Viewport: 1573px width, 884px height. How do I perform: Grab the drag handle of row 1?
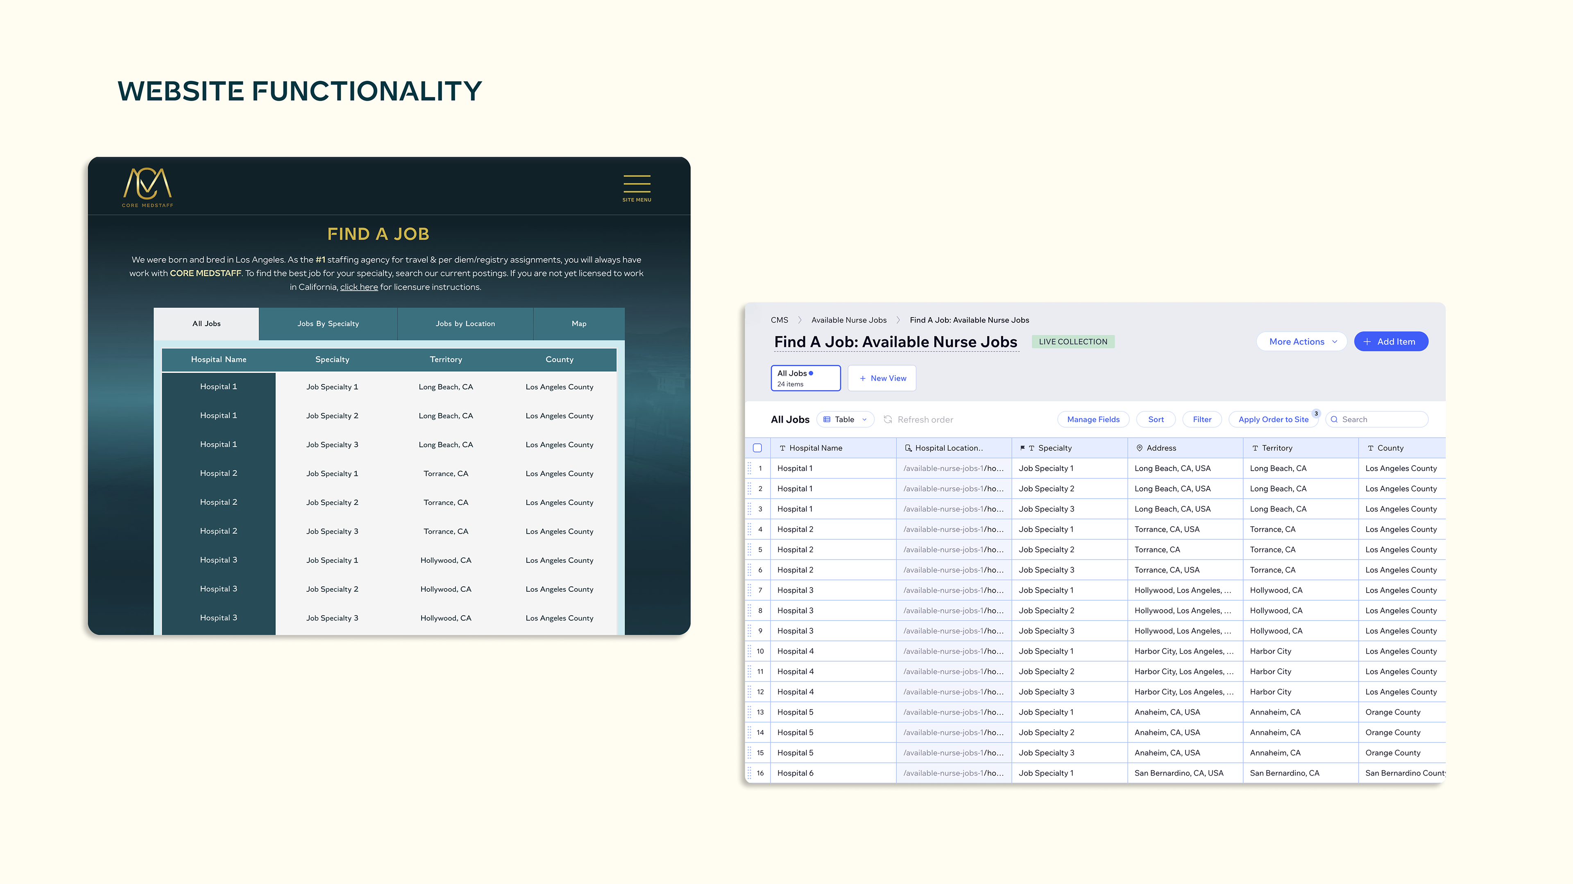[749, 469]
